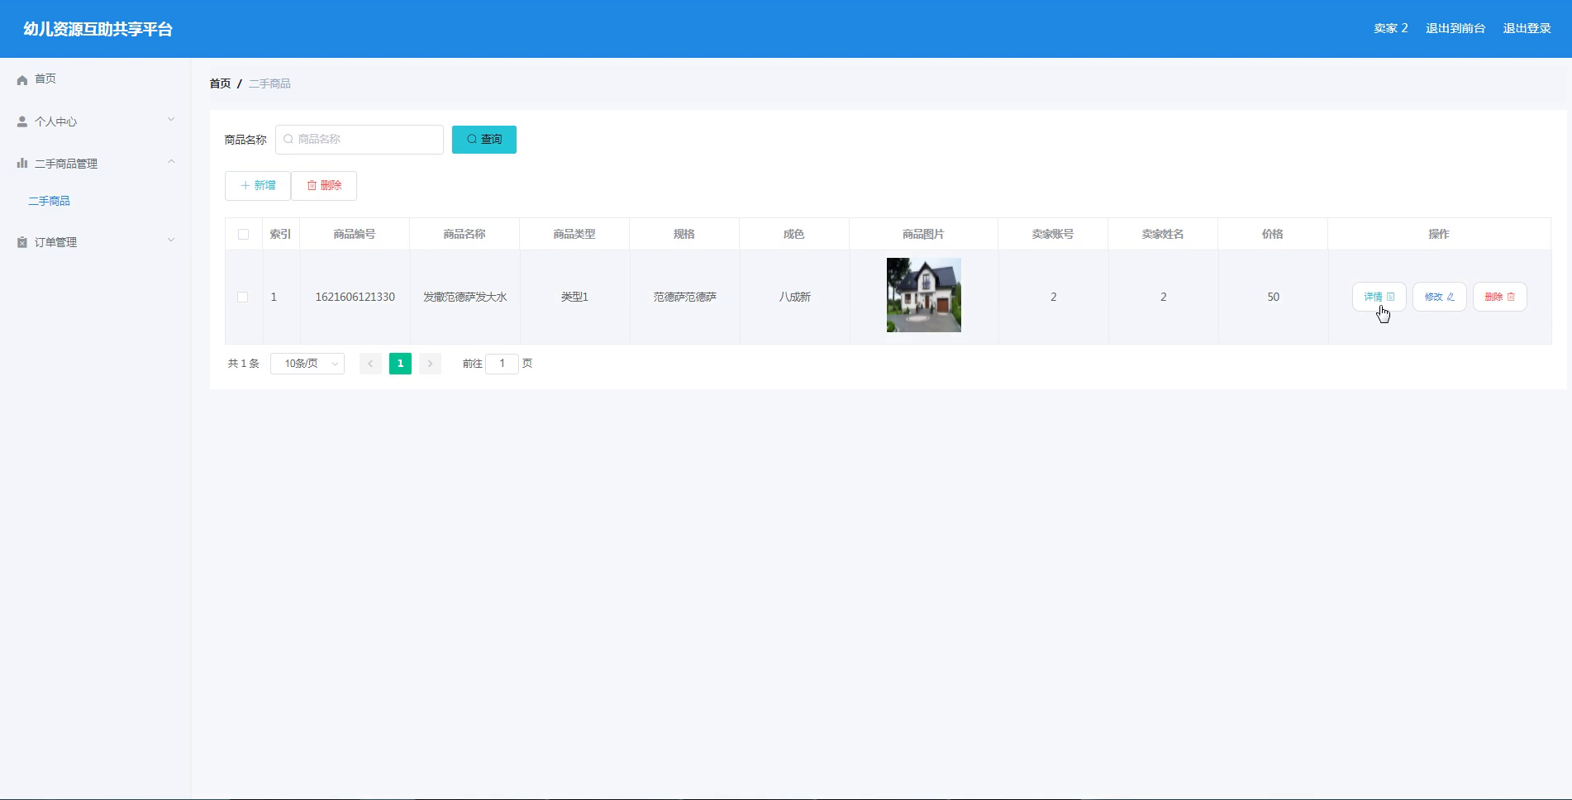Click the 成色 column header
The width and height of the screenshot is (1572, 800).
(794, 235)
